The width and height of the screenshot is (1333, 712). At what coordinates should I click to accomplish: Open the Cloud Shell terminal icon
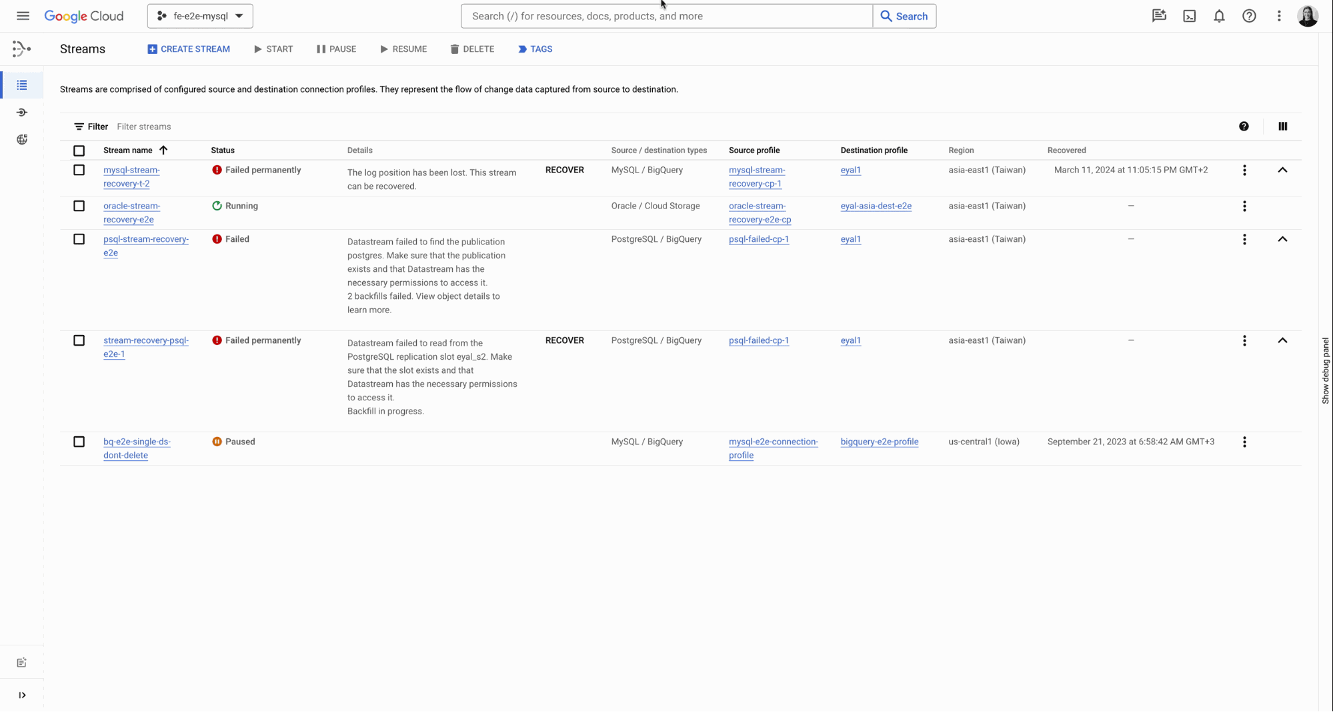pyautogui.click(x=1189, y=16)
